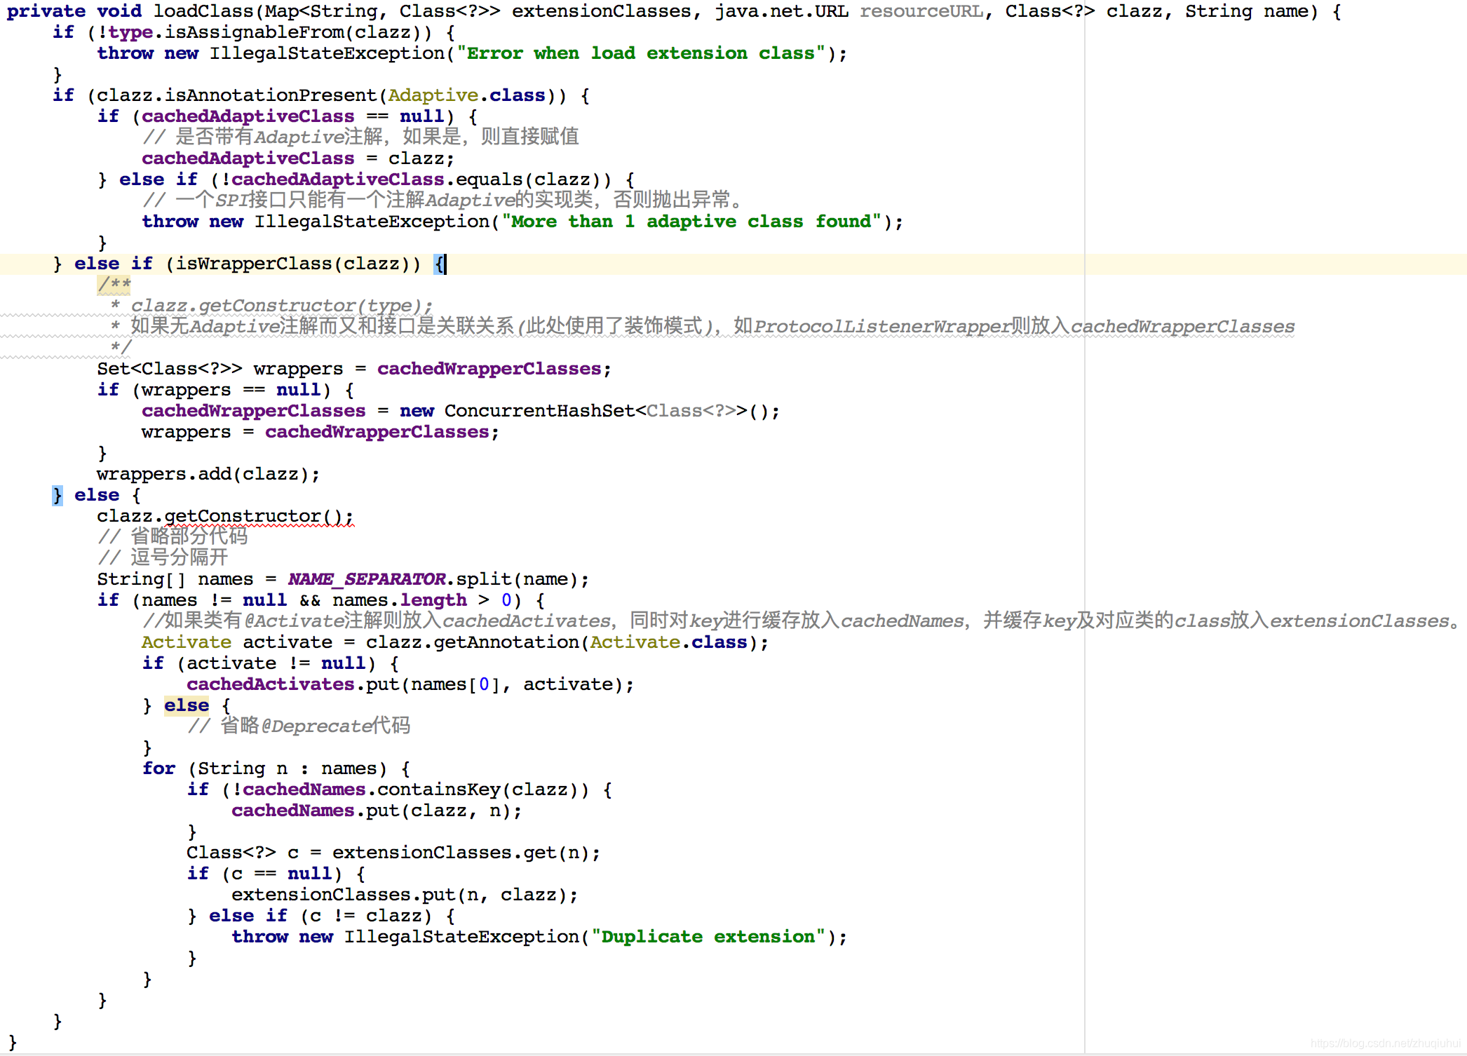Click the NAME_SEPARATOR constant

point(366,579)
